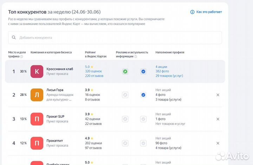The width and height of the screenshot is (253, 165).
Task: Click the grey advertising icon for Прокат SUP
Action: coord(125,119)
